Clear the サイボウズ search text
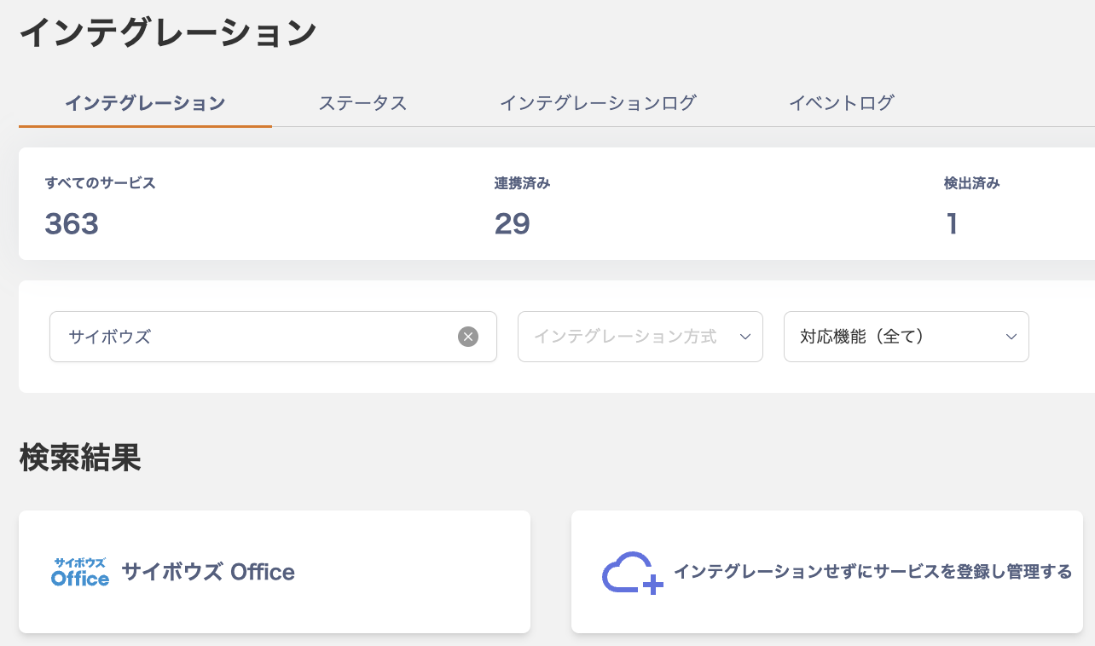This screenshot has height=646, width=1095. 467,337
